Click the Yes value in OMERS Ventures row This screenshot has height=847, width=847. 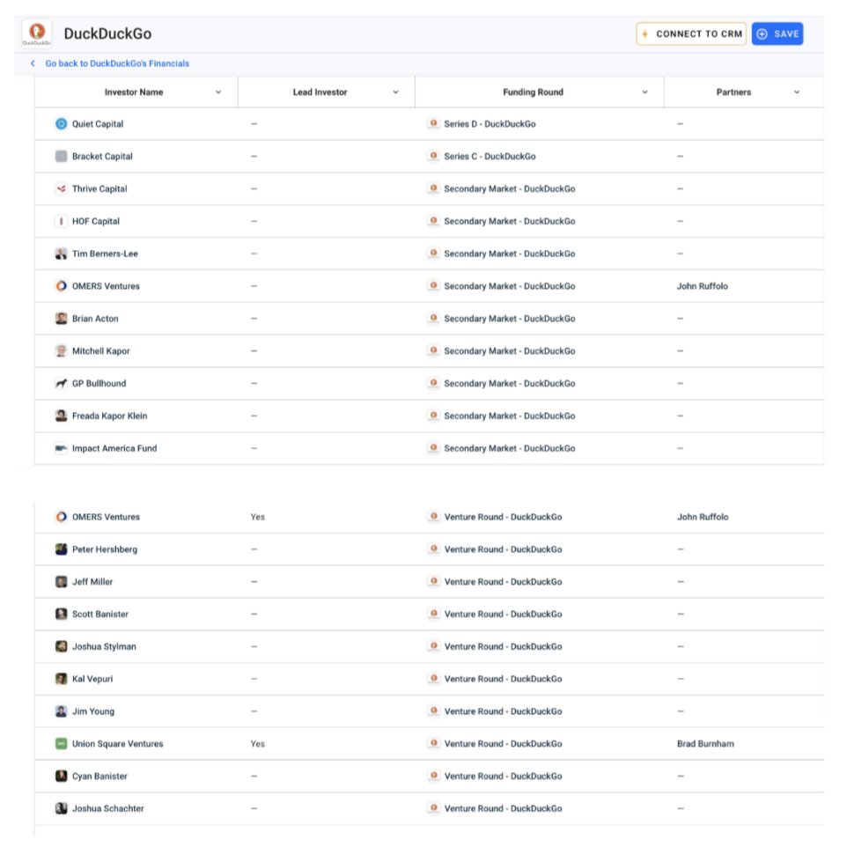tap(258, 517)
